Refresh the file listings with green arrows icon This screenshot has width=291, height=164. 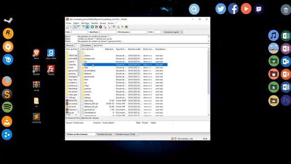coord(92,27)
